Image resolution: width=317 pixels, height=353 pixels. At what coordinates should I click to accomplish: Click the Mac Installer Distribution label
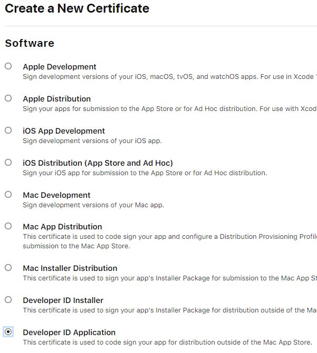click(70, 268)
